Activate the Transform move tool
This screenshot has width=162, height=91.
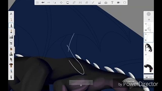61,3
